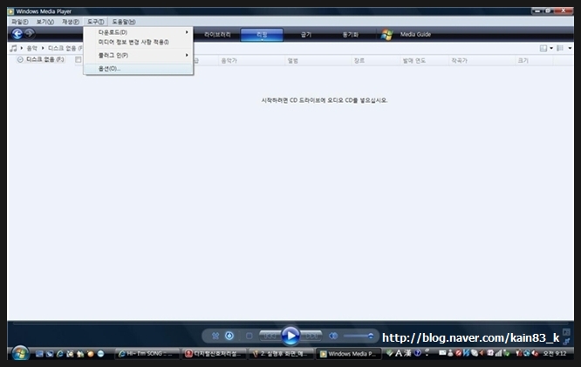The height and width of the screenshot is (367, 581).
Task: Mute the sound with the speaker icon
Action: point(333,336)
